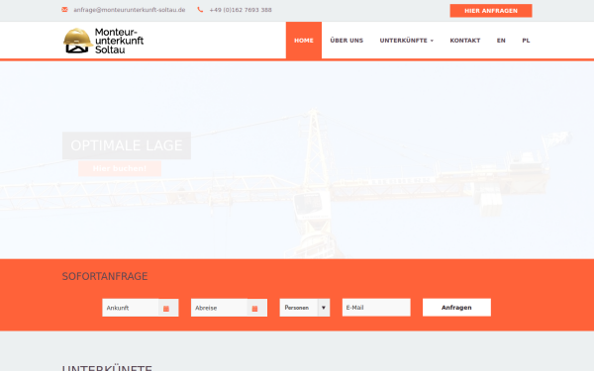Viewport: 594px width, 371px height.
Task: Go to the Kontakt page
Action: click(x=465, y=41)
